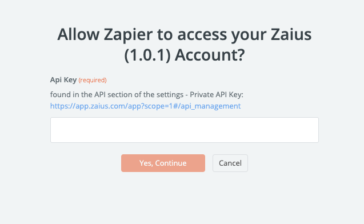Click the Api Key field label
This screenshot has height=224, width=364.
[63, 80]
